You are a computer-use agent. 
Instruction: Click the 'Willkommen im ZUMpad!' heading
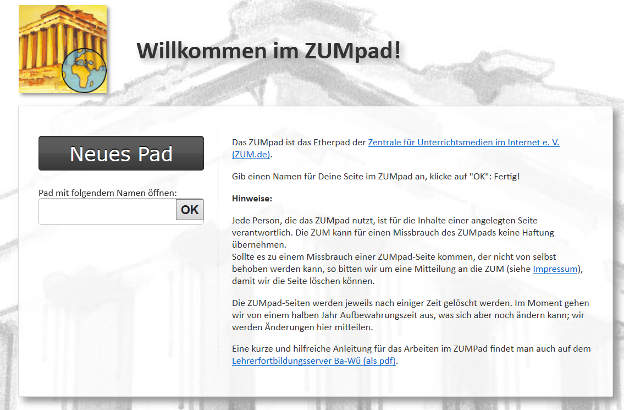tap(268, 51)
